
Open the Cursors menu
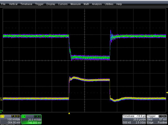(x=63, y=4)
